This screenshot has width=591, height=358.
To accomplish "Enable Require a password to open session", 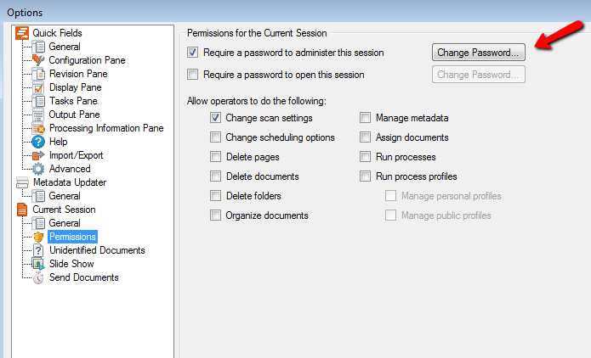I will (x=192, y=75).
